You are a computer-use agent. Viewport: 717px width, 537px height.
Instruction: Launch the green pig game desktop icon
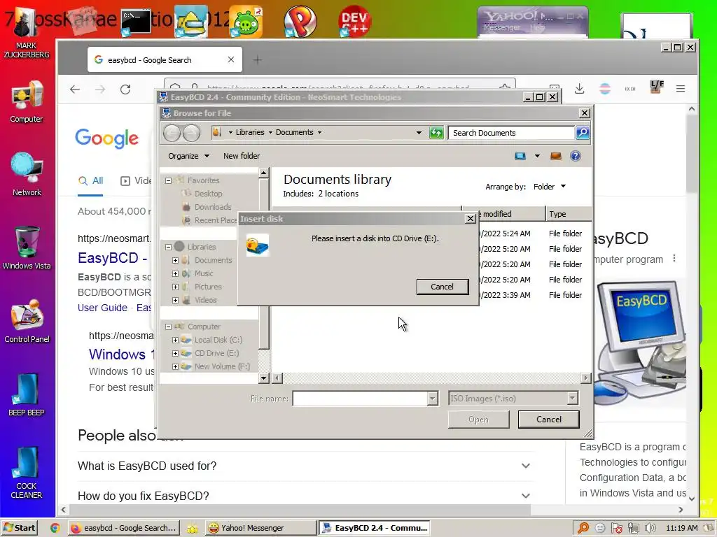coord(246,21)
